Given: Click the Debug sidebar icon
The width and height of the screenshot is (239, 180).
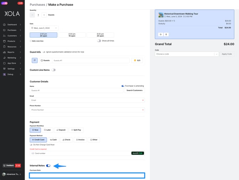Looking at the screenshot, I should [4, 74].
